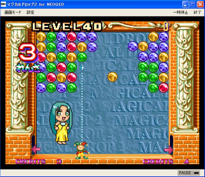Click the gauge at top right of the playfield
This screenshot has height=177, width=205.
point(166,27)
